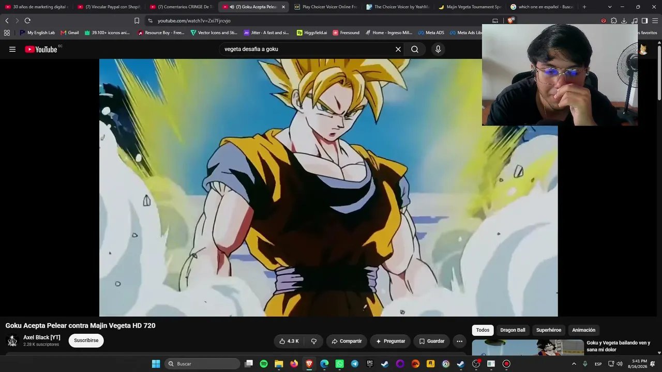Open the bookmarks apps grid icon
662x372 pixels.
coord(7,33)
